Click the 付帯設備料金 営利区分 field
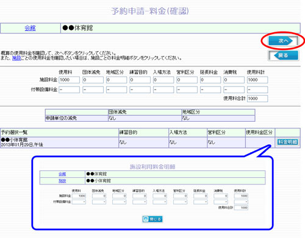Viewport: 305px width, 238px height. pos(187,89)
